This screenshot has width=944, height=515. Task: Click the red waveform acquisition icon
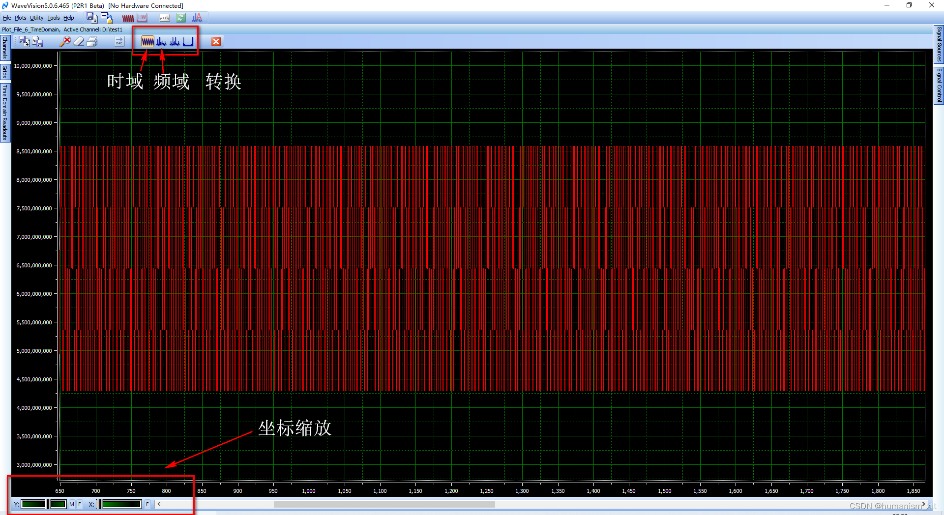pyautogui.click(x=128, y=18)
